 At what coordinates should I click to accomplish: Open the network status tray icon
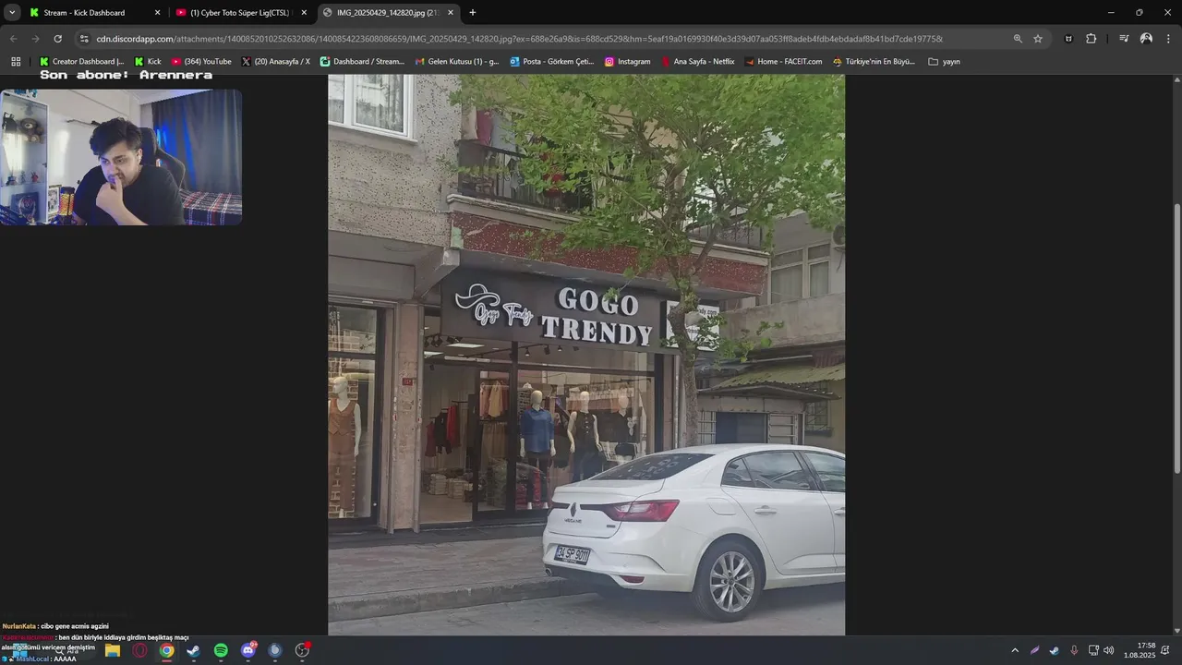[1093, 650]
